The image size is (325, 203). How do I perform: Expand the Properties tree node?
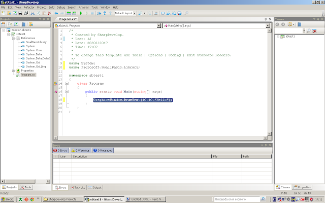pos(14,71)
